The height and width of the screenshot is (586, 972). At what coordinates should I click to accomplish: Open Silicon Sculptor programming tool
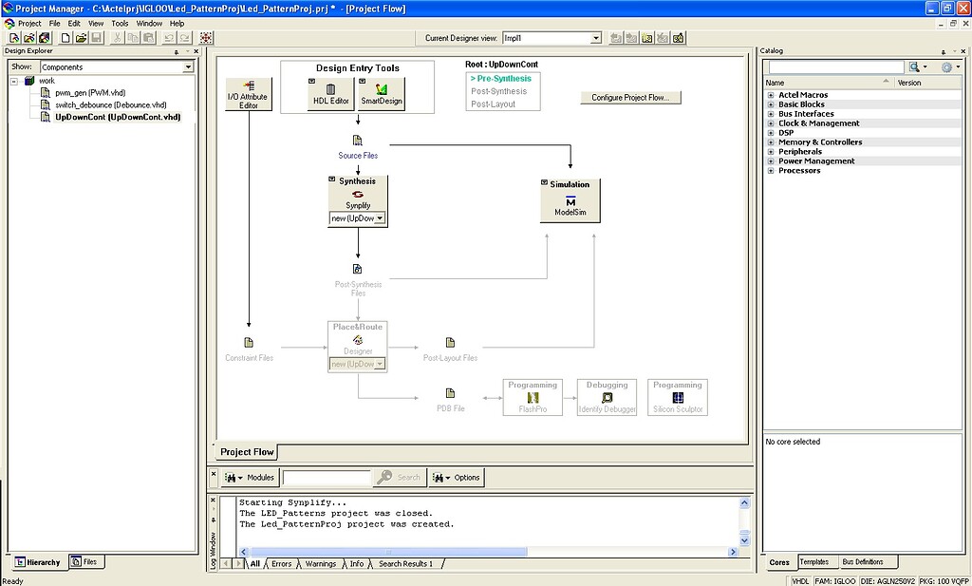[677, 396]
